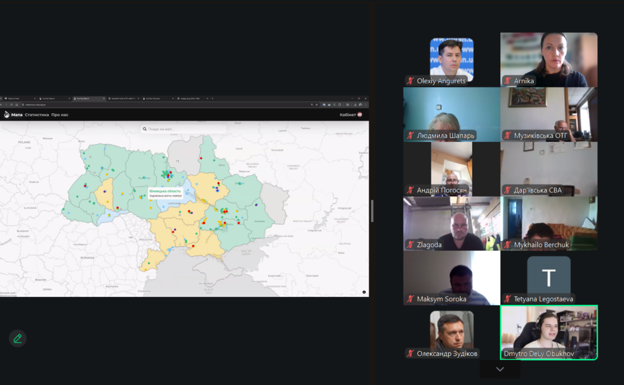Select Музиківська ОТГ video tile
This screenshot has height=385, width=624.
click(548, 114)
